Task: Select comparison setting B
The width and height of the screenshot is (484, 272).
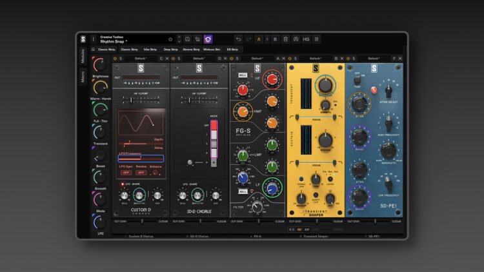Action: pyautogui.click(x=275, y=39)
